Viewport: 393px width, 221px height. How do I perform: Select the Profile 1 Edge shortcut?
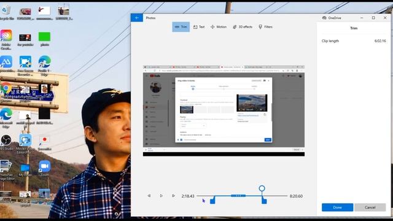point(44,66)
